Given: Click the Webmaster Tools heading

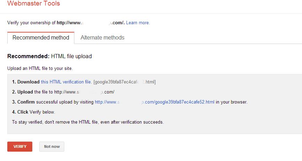Looking at the screenshot, I should 34,3.
